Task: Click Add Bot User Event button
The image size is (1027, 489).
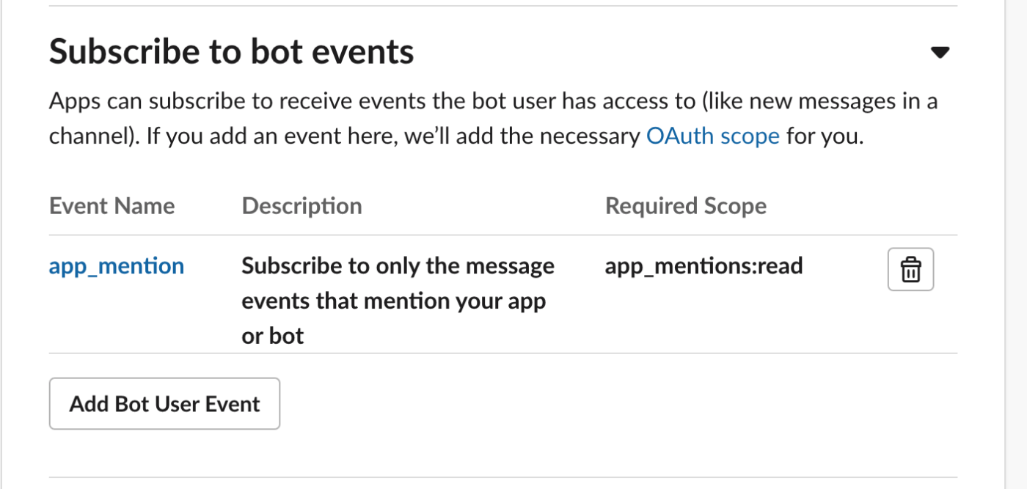Action: (x=164, y=403)
